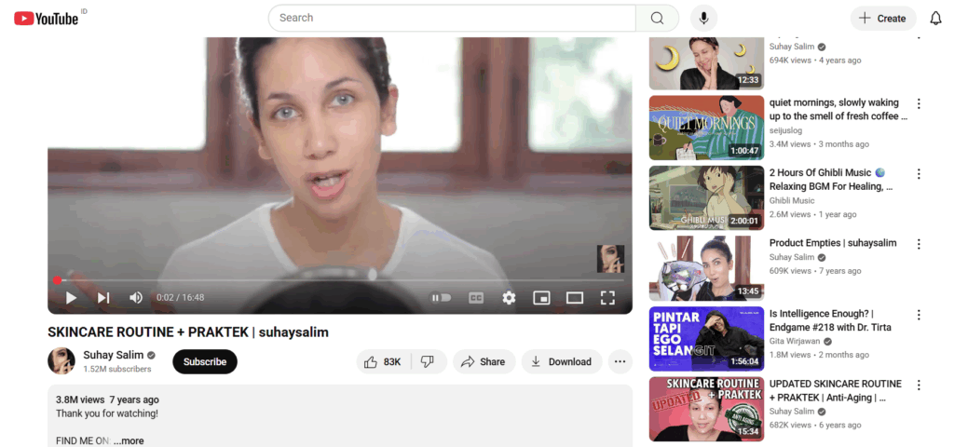Open options for quiet mornings video

919,103
